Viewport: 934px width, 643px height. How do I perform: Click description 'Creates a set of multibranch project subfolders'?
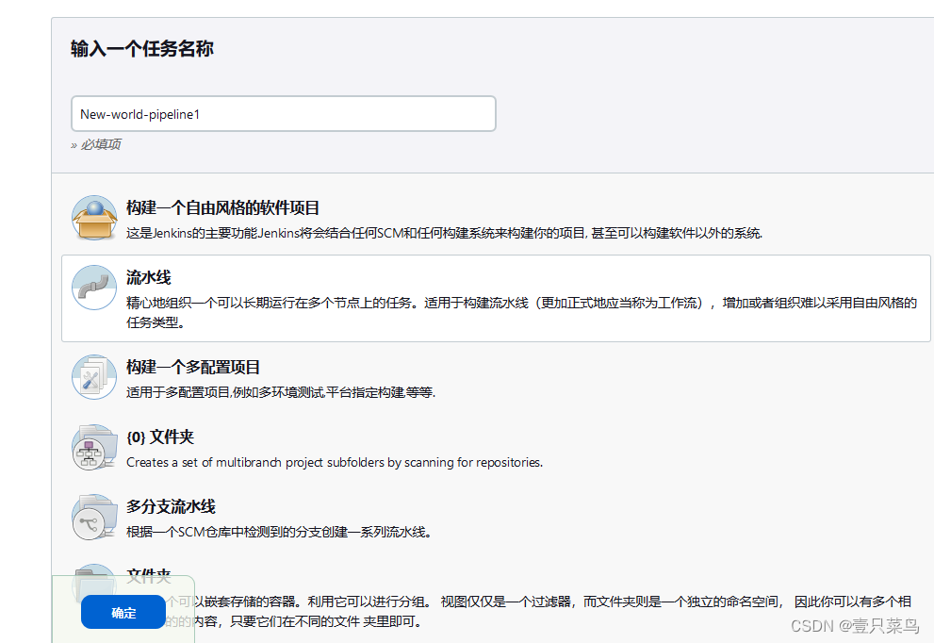click(x=335, y=462)
